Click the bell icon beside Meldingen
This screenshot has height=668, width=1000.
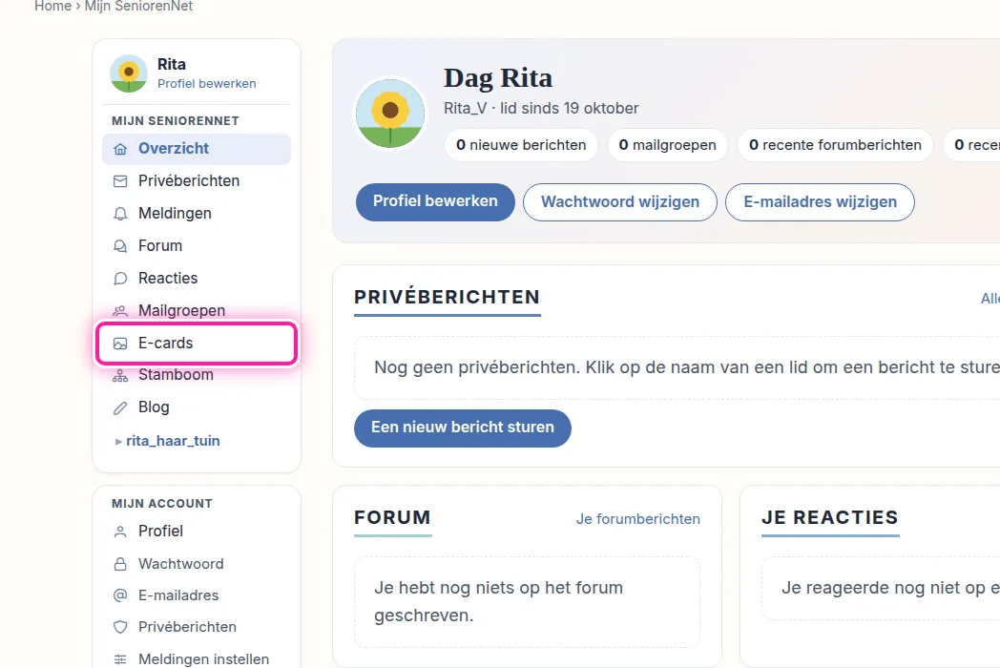pyautogui.click(x=120, y=214)
